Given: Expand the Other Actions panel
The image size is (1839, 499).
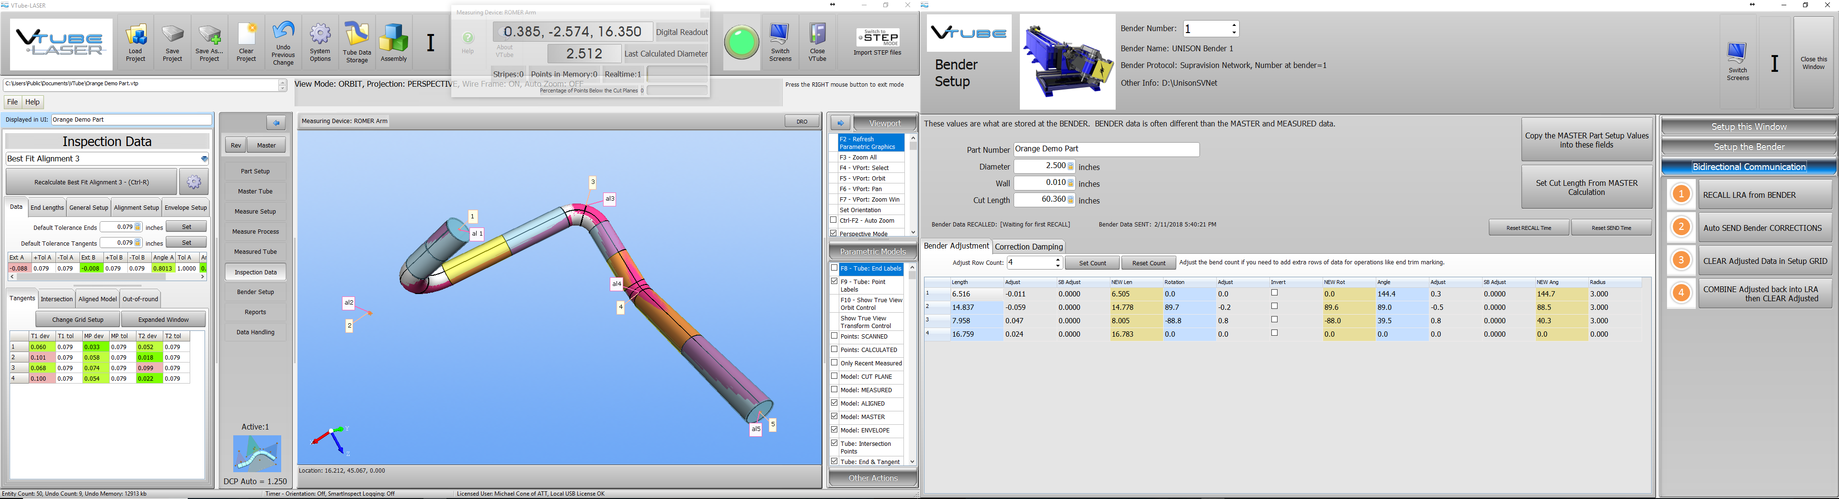Looking at the screenshot, I should pyautogui.click(x=873, y=478).
